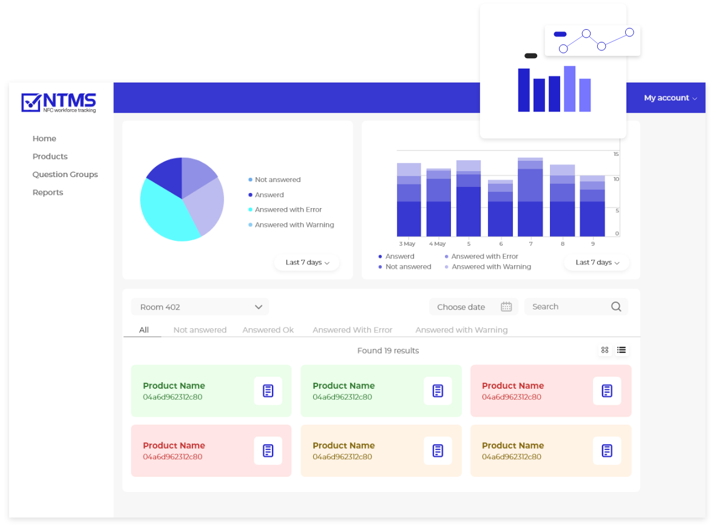Open document icon on first orange card

pyautogui.click(x=438, y=451)
